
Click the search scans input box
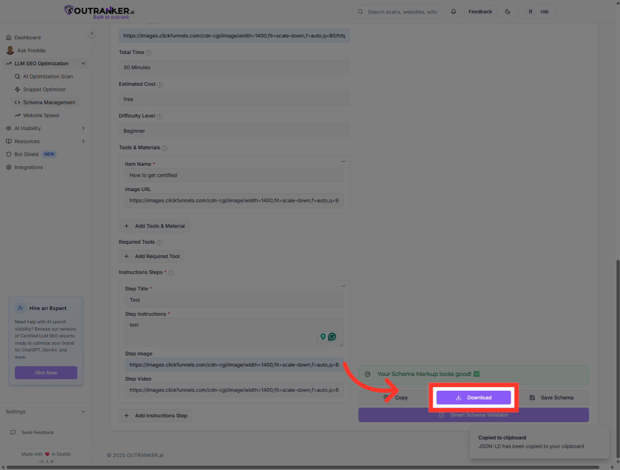[401, 12]
